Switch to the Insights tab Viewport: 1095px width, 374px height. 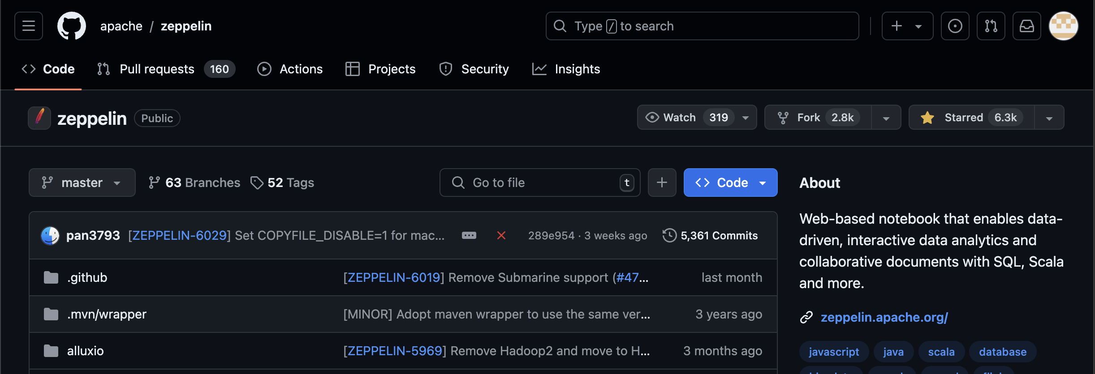[x=566, y=69]
